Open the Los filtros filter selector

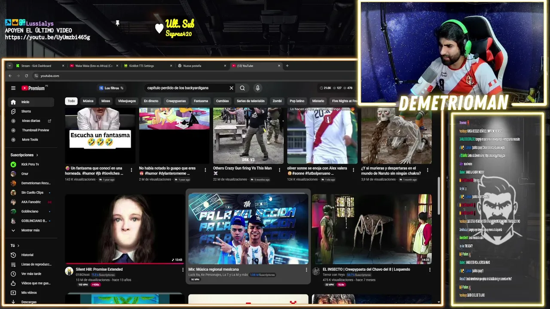point(111,88)
